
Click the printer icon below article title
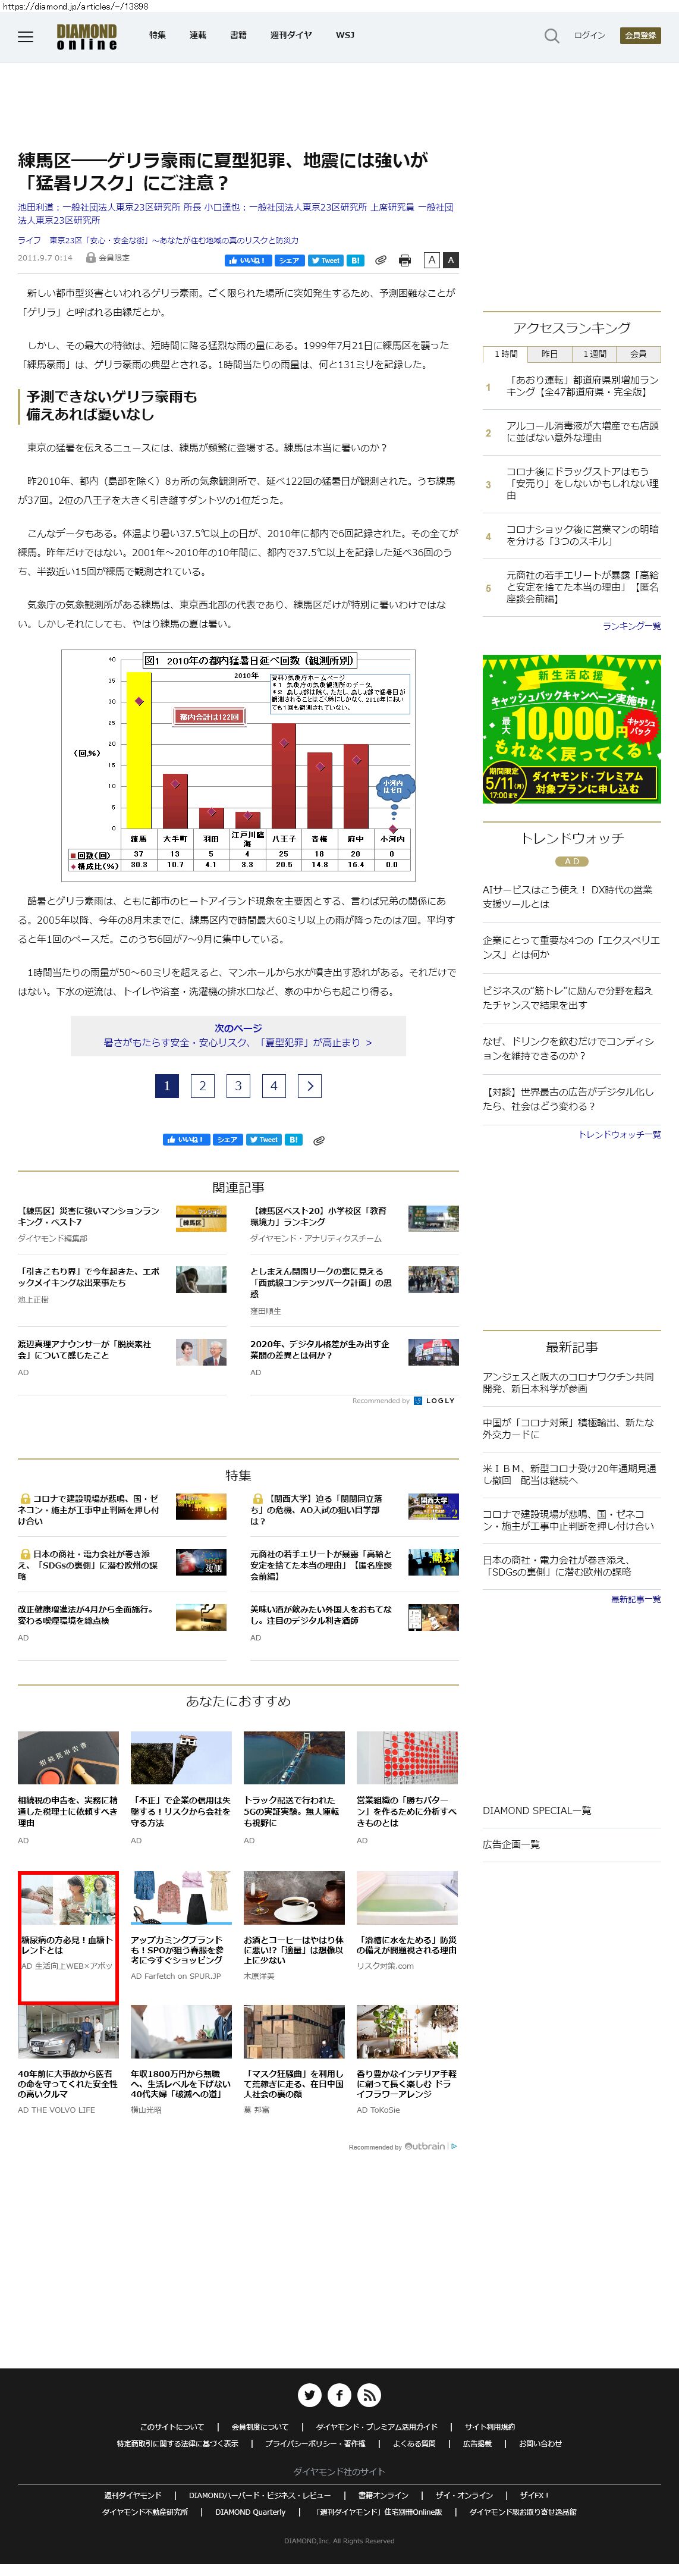coord(405,260)
